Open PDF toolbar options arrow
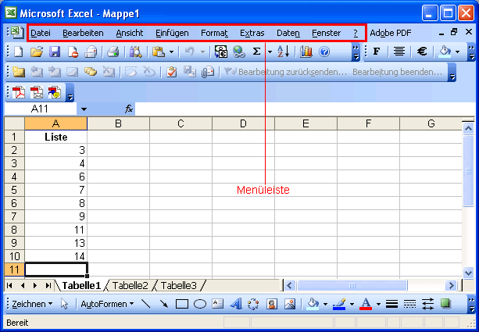This screenshot has height=332, width=479. (x=70, y=92)
